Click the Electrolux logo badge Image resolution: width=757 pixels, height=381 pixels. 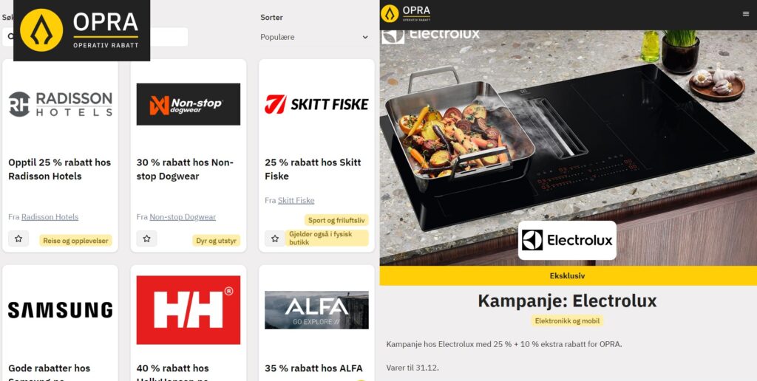coord(567,240)
